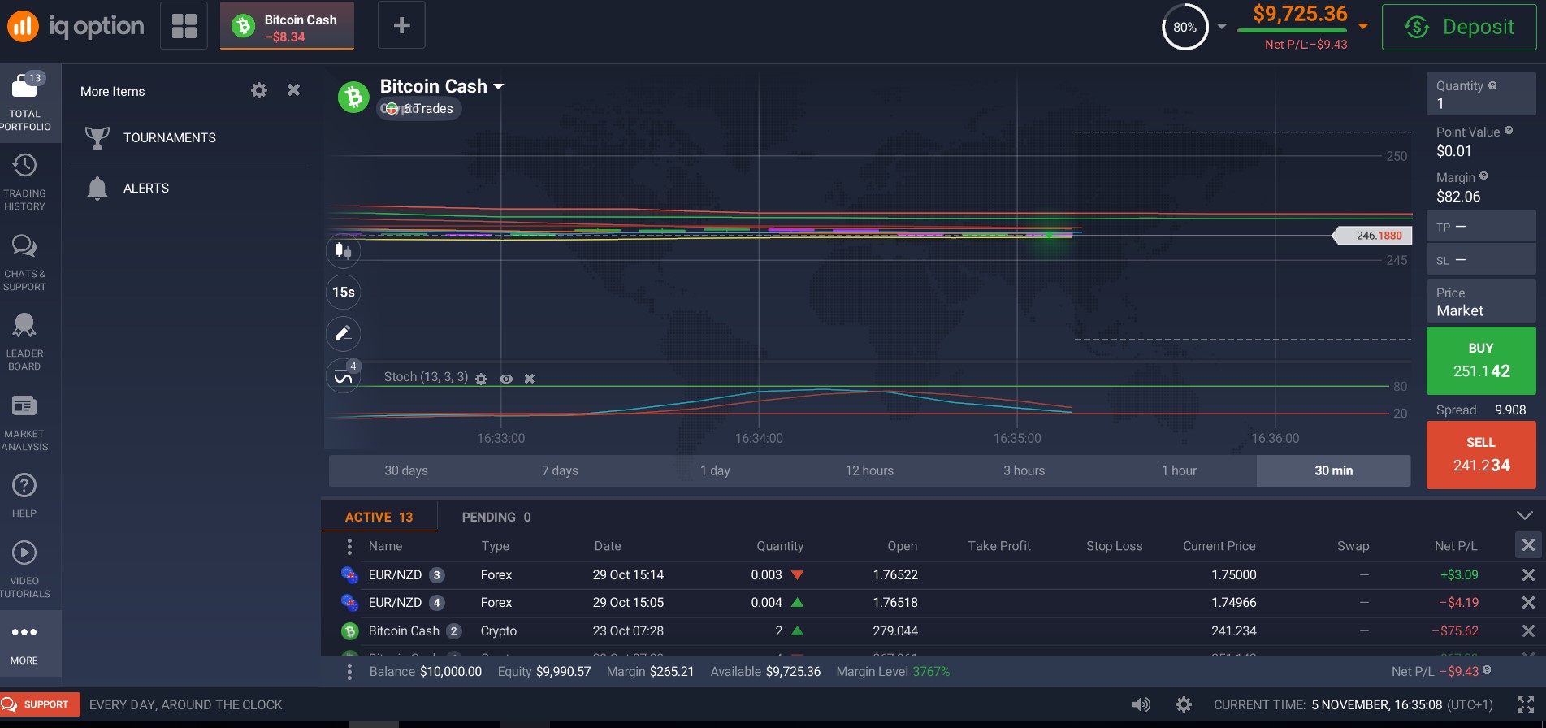Switch to the ACTIVE 13 positions tab
This screenshot has height=728, width=1546.
(379, 518)
